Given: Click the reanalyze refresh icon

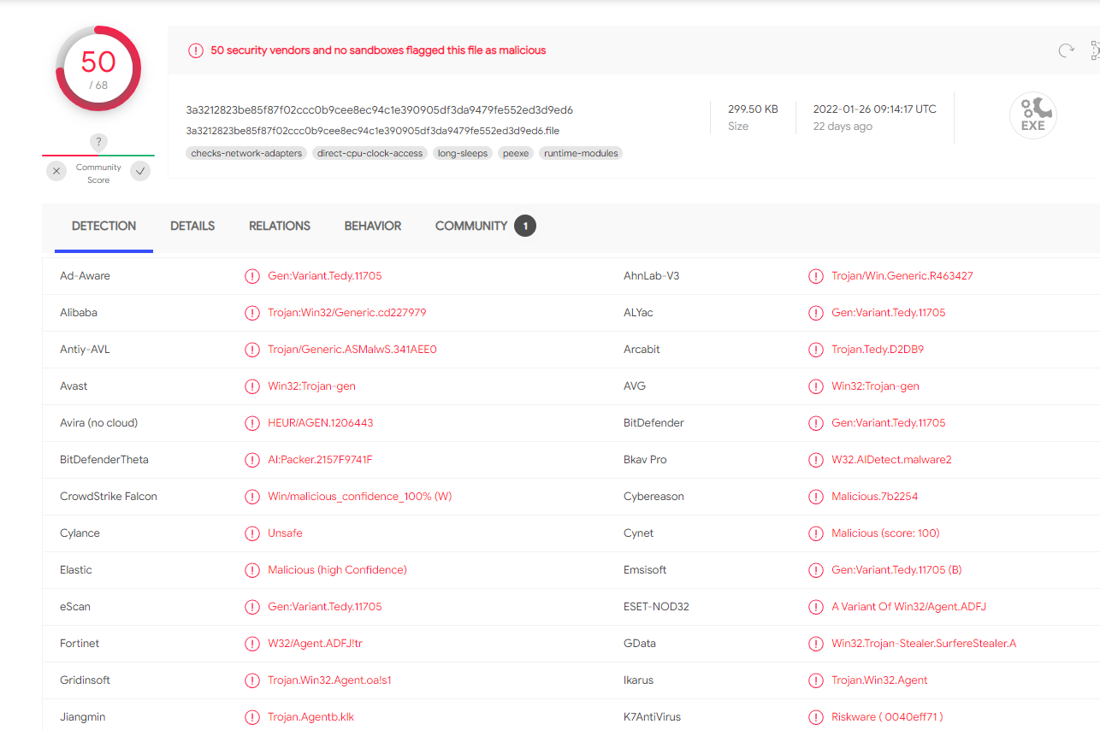Looking at the screenshot, I should point(1066,50).
